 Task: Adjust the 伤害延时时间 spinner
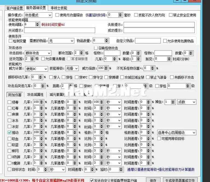[120, 15]
